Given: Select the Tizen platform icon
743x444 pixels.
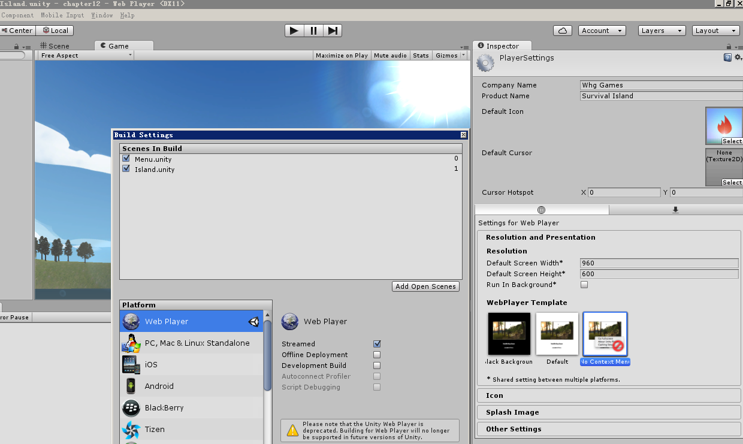Looking at the screenshot, I should [131, 429].
